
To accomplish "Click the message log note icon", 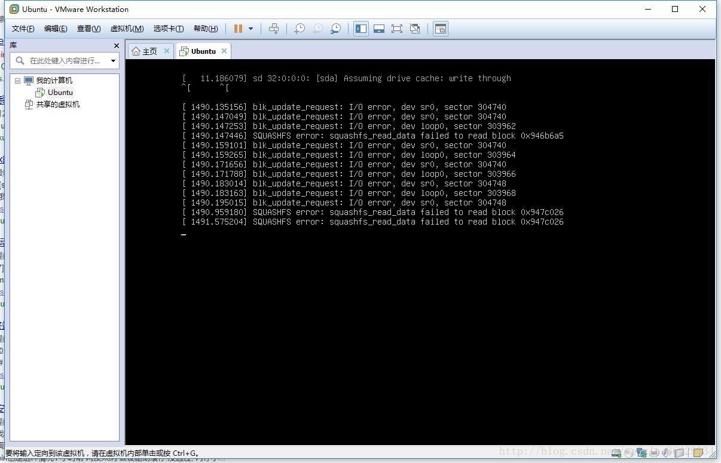I will (x=698, y=452).
